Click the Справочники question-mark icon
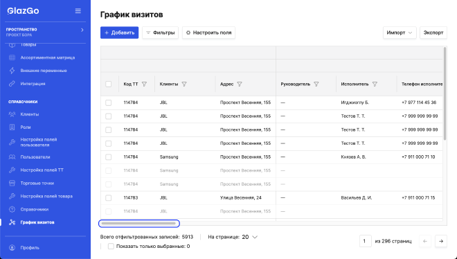The height and width of the screenshot is (259, 457). tap(12, 209)
